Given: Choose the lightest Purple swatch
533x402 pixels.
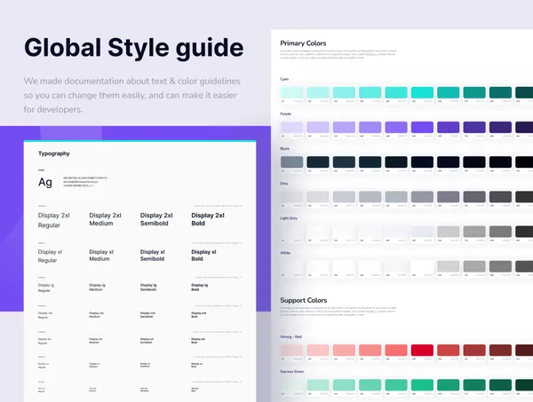Looking at the screenshot, I should coord(291,127).
